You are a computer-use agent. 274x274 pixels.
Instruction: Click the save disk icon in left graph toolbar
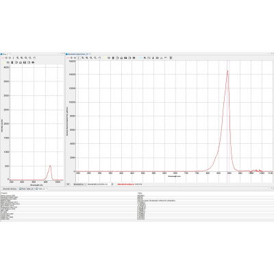pos(25,62)
